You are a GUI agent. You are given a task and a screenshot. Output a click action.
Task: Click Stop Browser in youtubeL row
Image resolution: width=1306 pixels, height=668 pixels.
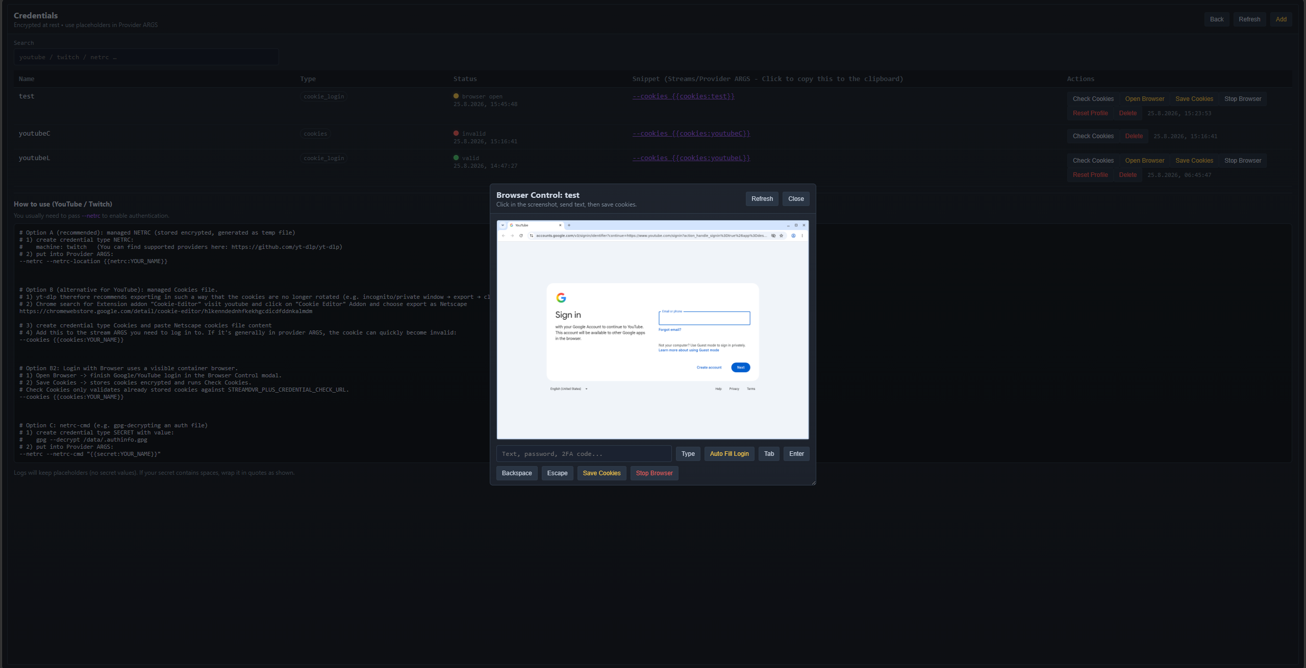1243,161
